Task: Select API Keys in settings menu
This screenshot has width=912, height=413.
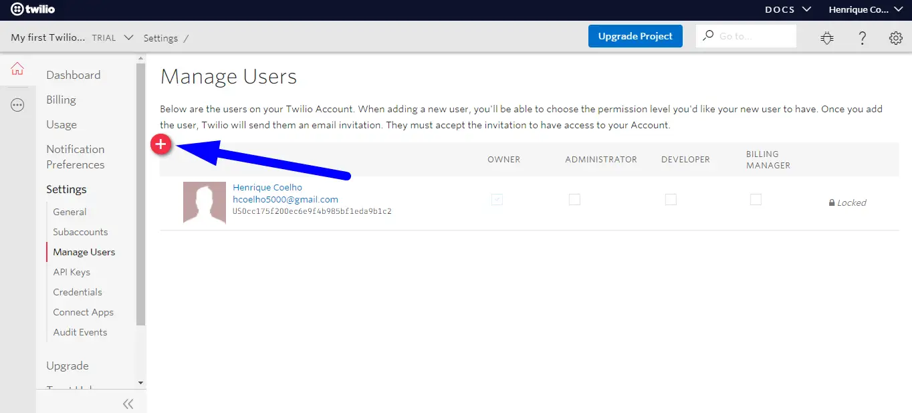Action: coord(72,272)
